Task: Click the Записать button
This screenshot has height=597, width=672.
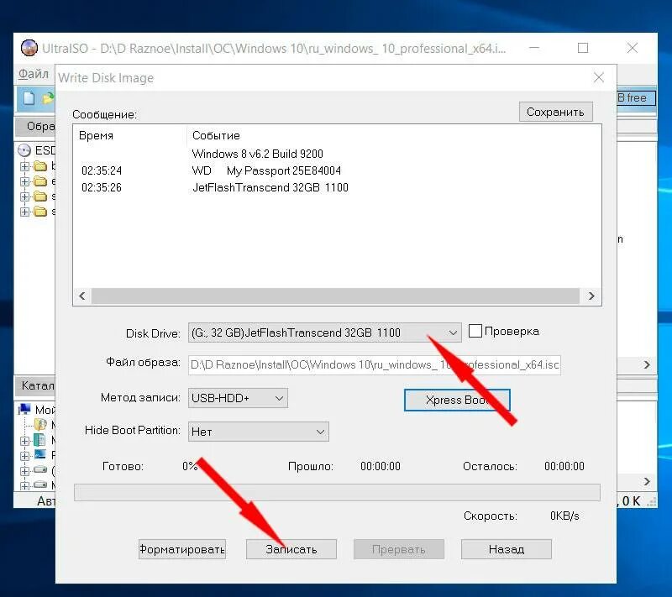Action: pos(291,549)
